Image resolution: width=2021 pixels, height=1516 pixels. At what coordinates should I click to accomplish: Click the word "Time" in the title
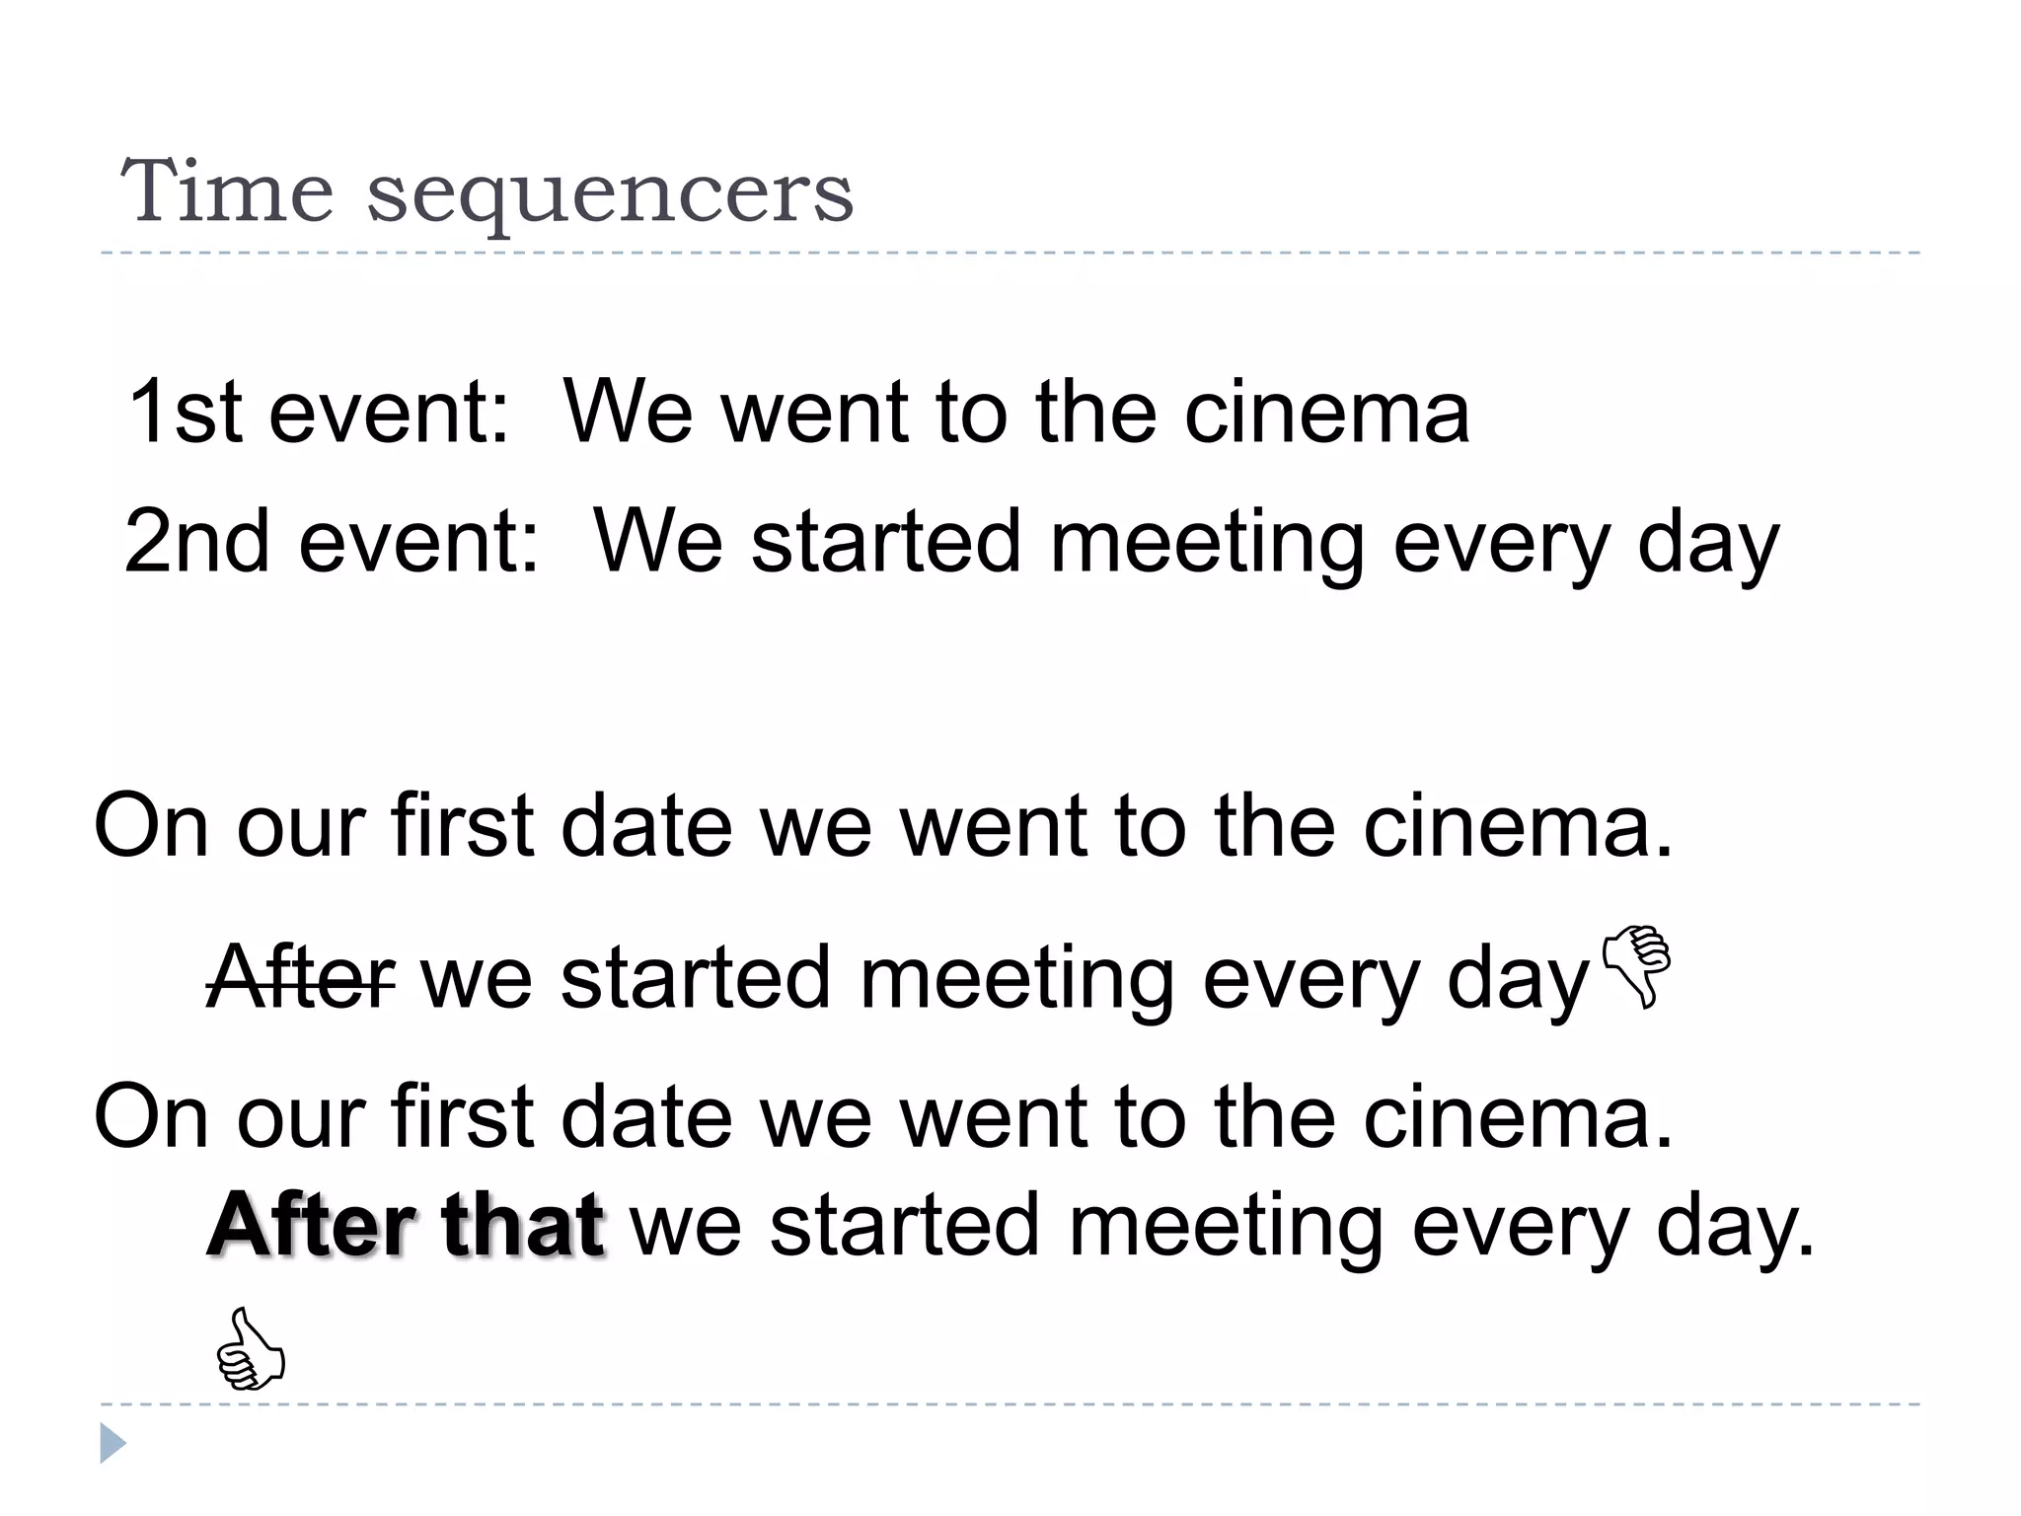[227, 191]
